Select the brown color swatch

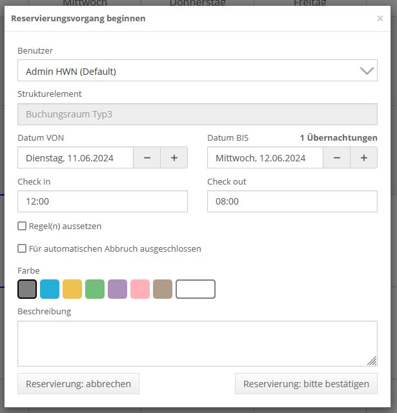(x=163, y=289)
